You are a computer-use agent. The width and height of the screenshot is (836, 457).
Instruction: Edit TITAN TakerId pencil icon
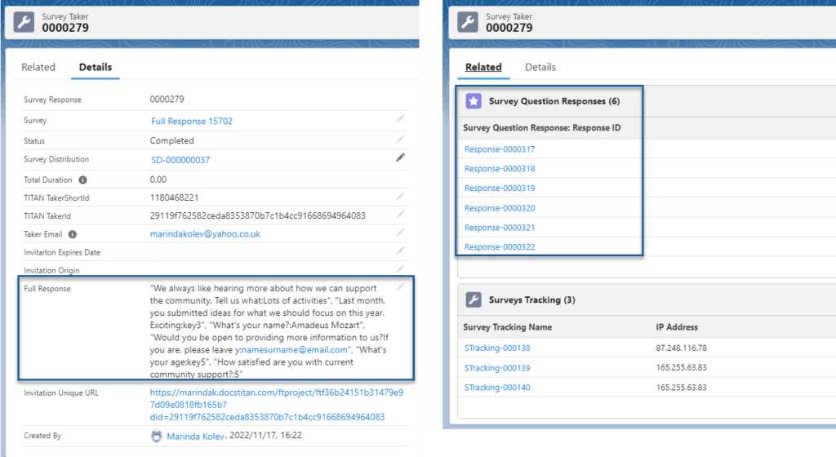point(400,215)
